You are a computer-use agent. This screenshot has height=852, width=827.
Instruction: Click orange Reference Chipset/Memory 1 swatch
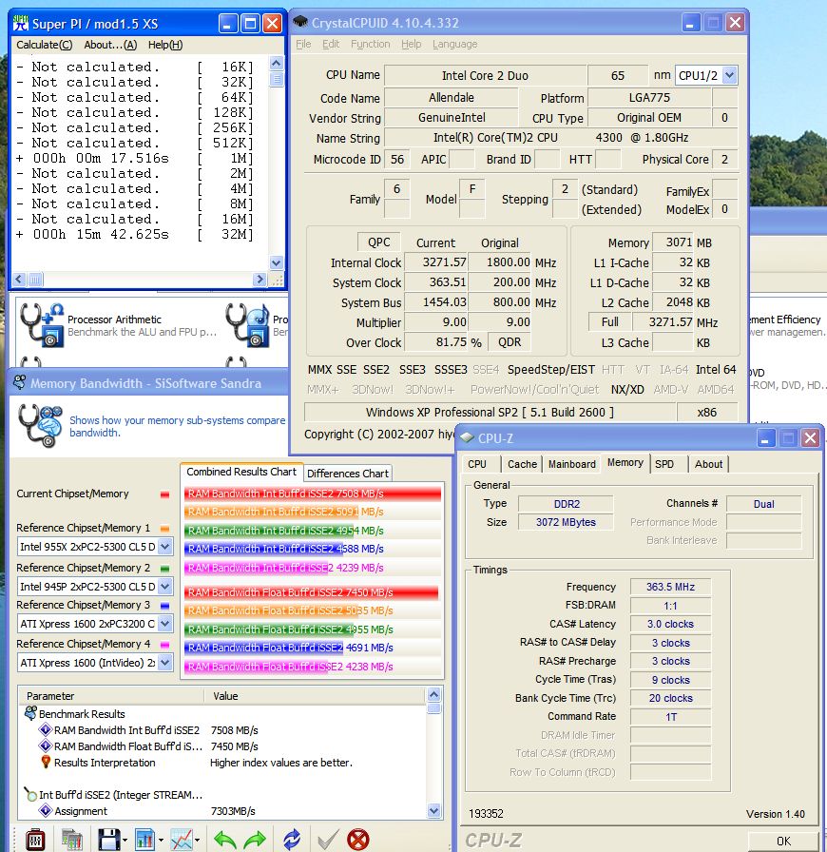(164, 528)
